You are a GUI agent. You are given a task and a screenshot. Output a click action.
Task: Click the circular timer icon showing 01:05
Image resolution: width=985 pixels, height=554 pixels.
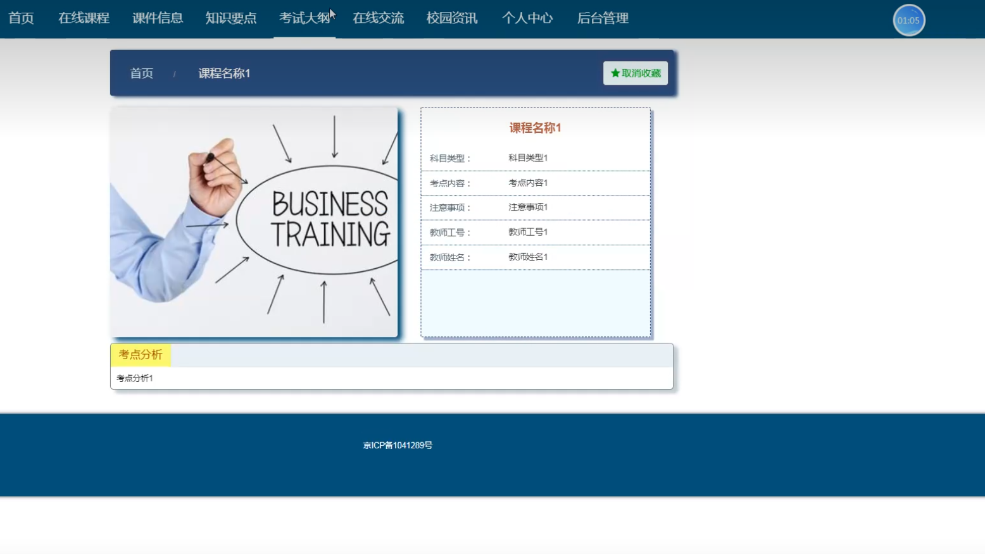tap(909, 20)
